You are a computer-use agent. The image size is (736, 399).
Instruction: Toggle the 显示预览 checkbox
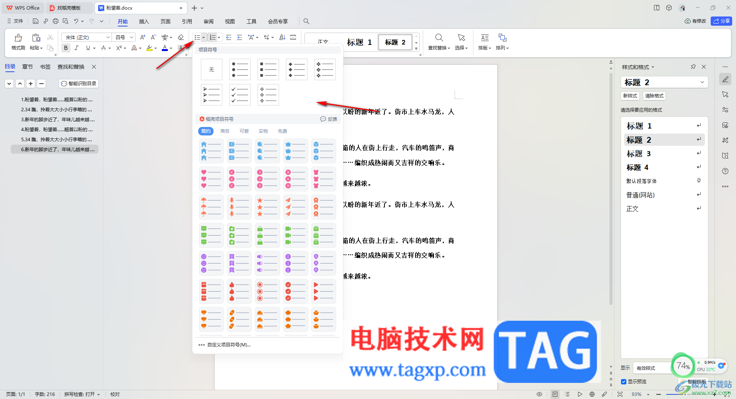pos(624,382)
